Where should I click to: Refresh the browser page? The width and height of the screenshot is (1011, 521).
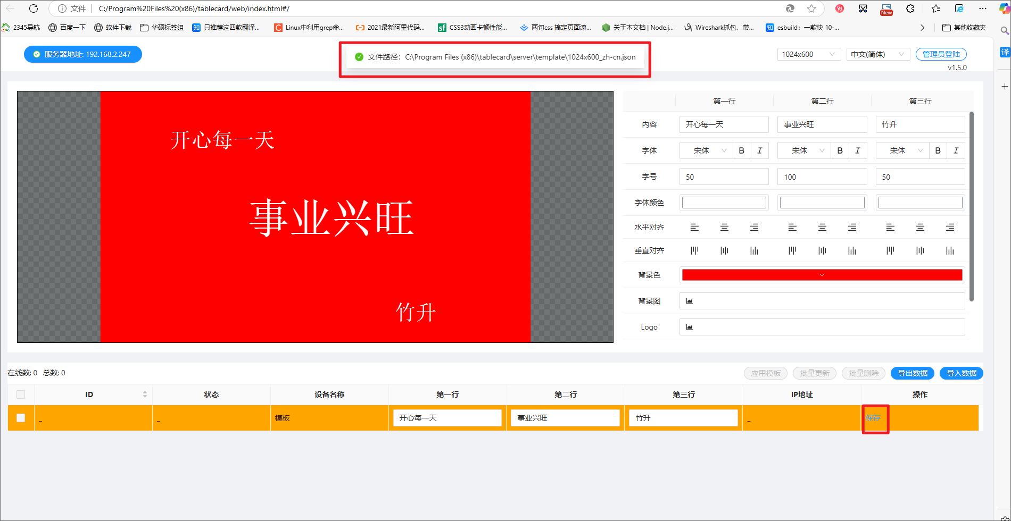click(34, 9)
